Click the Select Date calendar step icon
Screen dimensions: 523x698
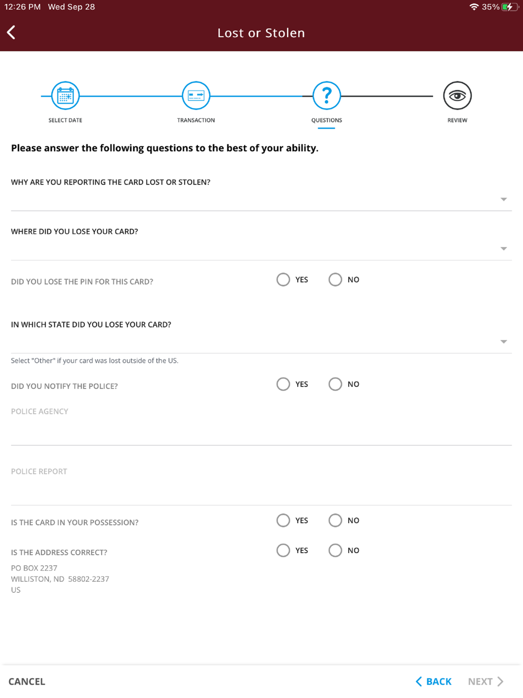pyautogui.click(x=65, y=96)
